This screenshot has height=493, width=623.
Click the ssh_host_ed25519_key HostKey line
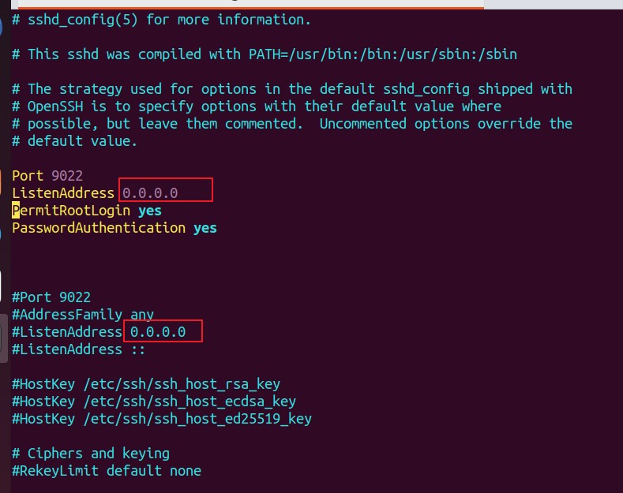[162, 419]
